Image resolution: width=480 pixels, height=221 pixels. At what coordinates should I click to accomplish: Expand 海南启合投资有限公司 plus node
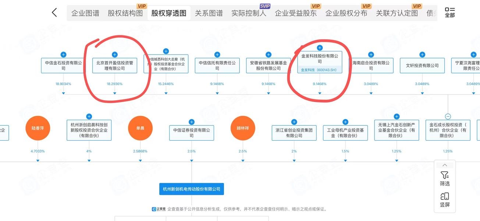click(371, 55)
